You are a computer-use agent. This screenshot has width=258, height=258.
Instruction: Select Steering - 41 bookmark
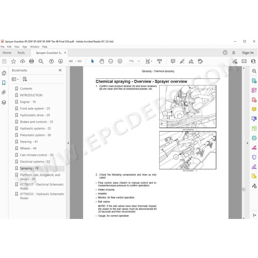29,142
